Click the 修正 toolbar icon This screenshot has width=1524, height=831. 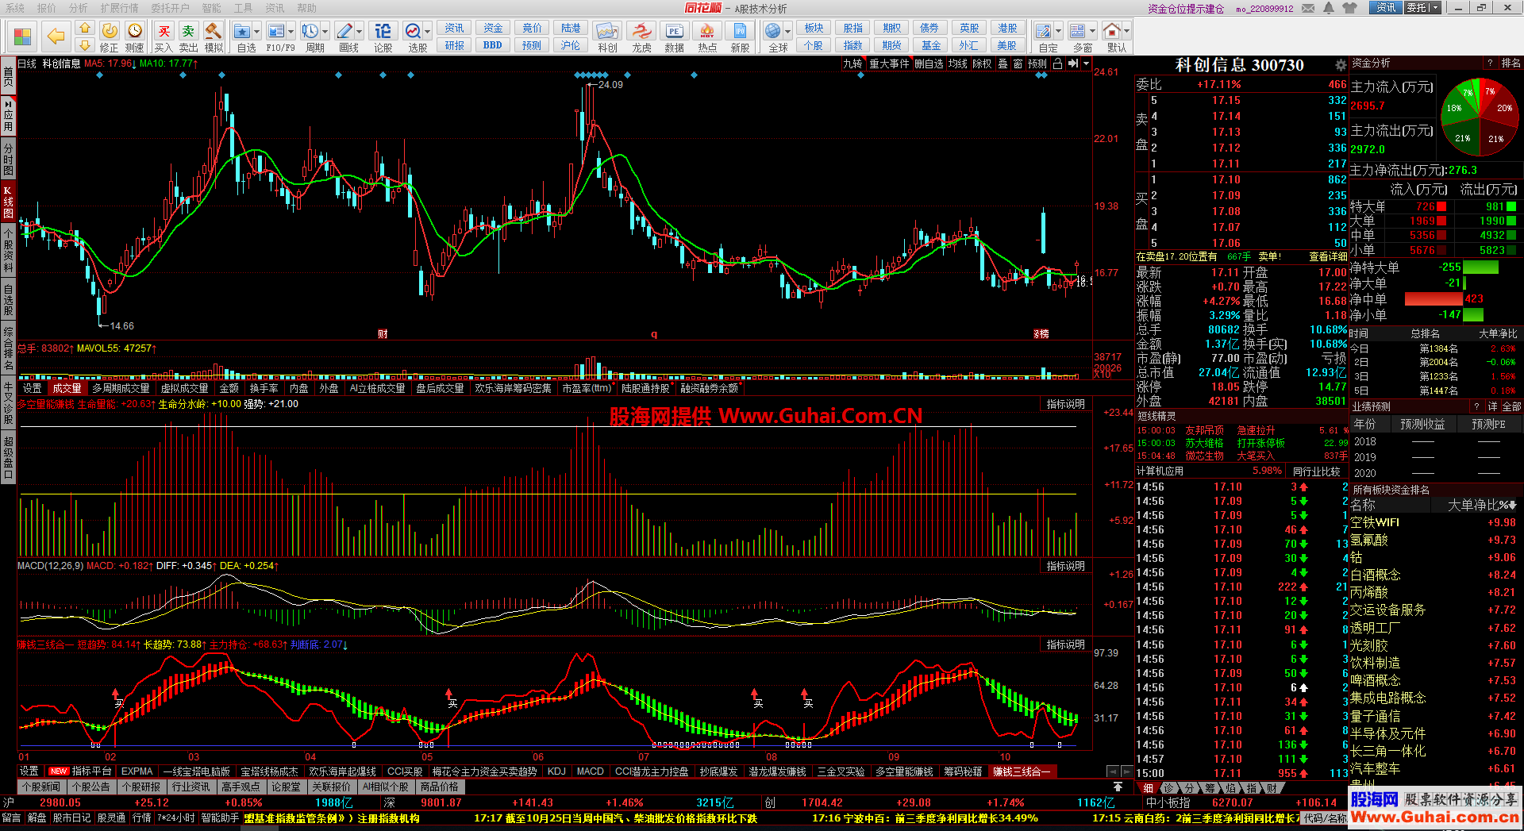tap(110, 31)
